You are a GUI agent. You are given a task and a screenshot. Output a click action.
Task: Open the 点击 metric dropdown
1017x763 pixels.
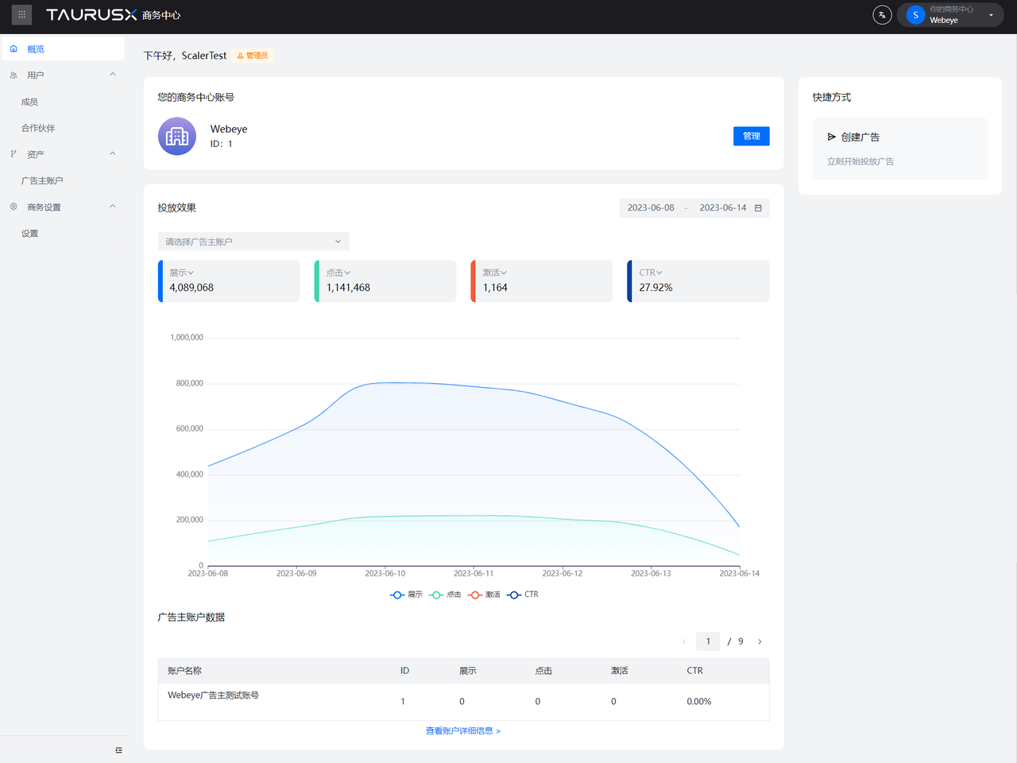point(338,273)
